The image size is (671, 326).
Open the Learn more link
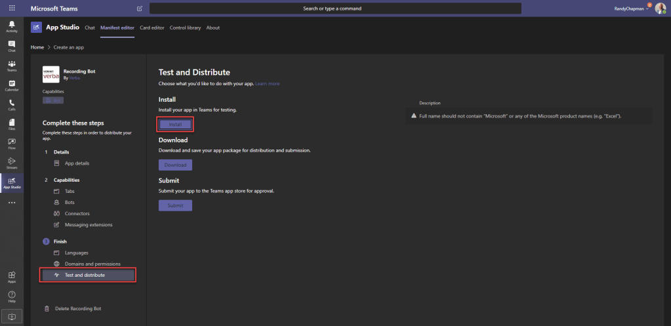coord(268,84)
